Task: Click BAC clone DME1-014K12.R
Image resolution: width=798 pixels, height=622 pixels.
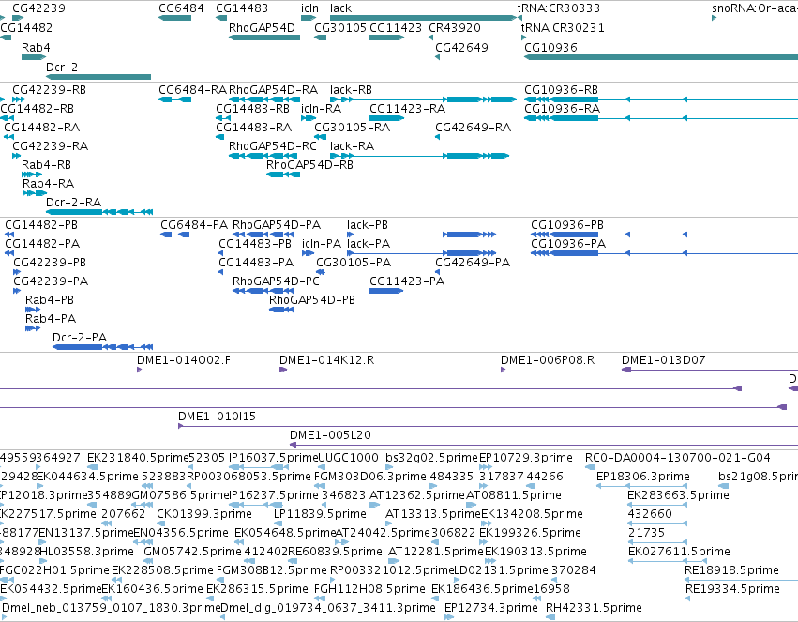Action: (x=326, y=360)
